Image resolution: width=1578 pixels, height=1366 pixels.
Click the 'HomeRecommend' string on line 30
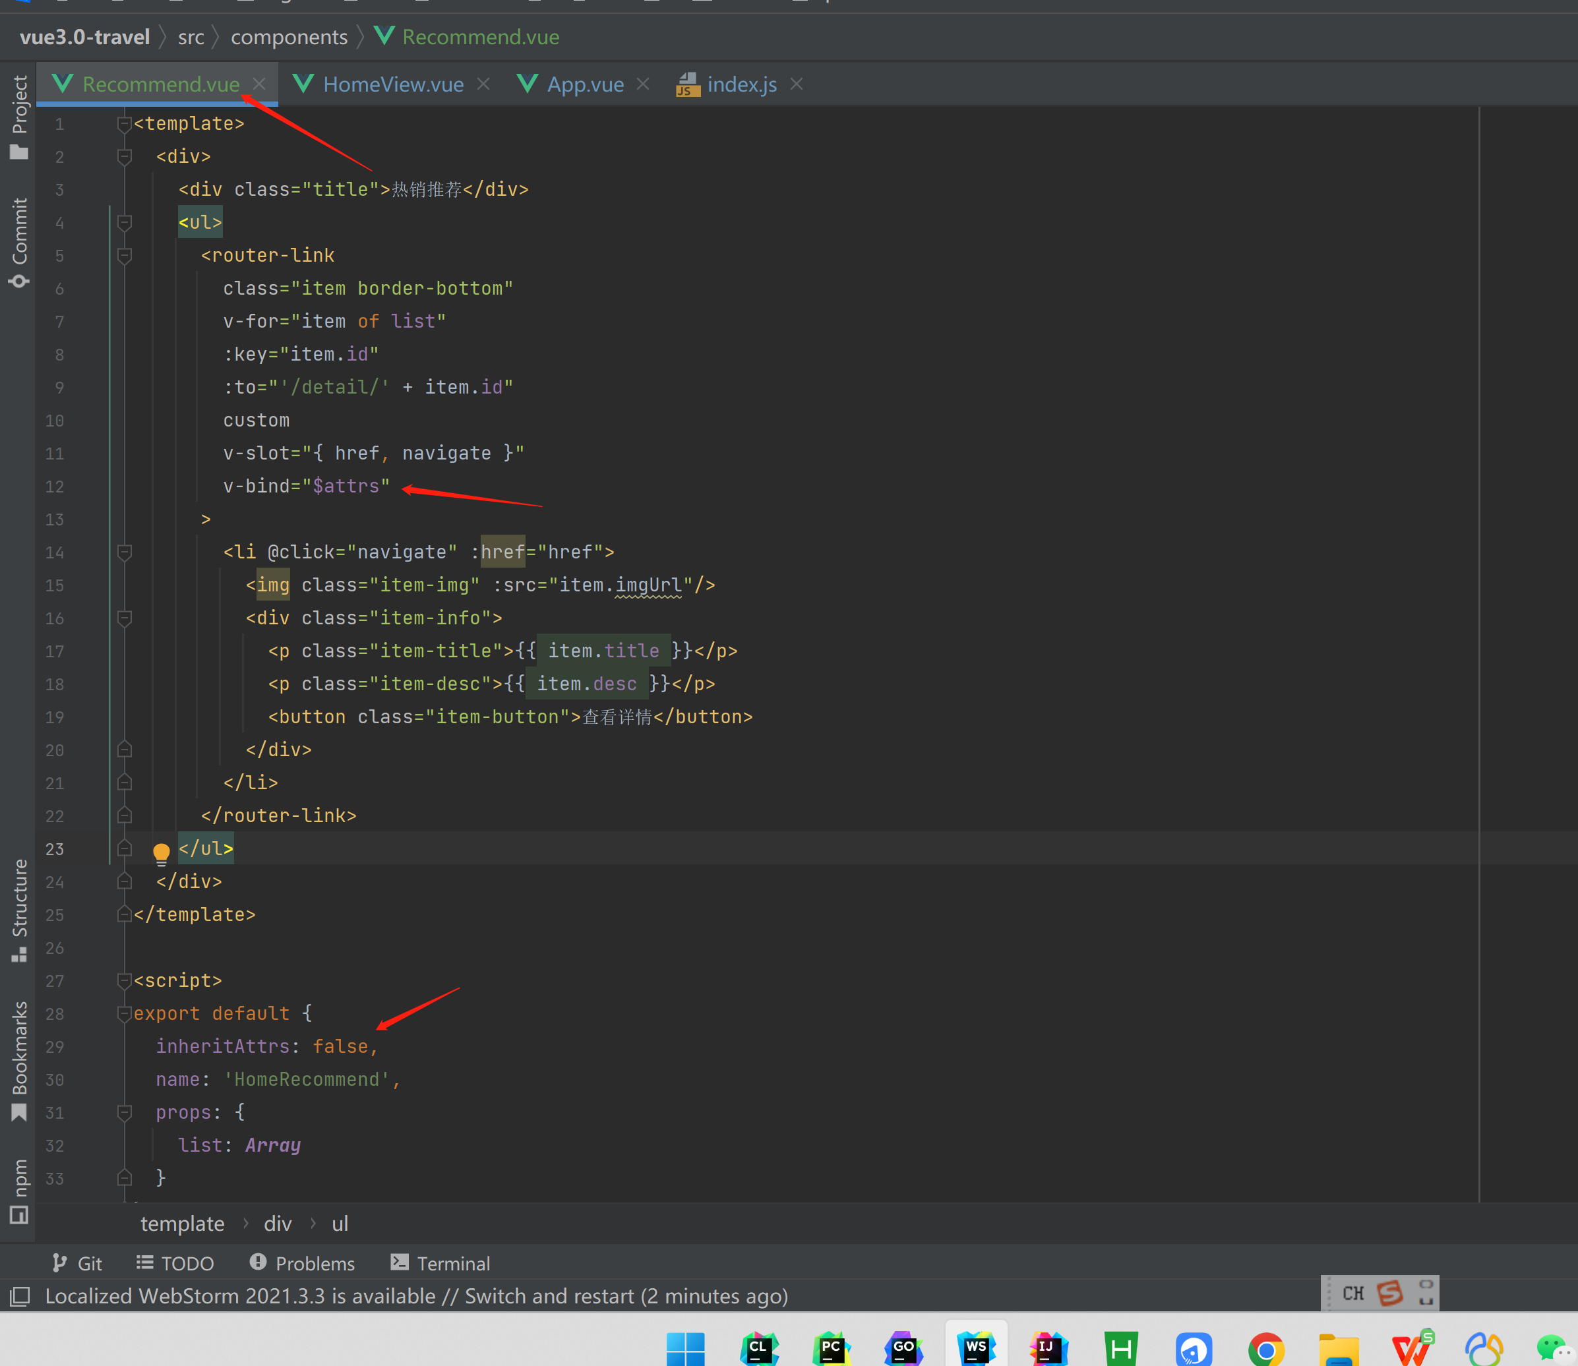(x=307, y=1079)
